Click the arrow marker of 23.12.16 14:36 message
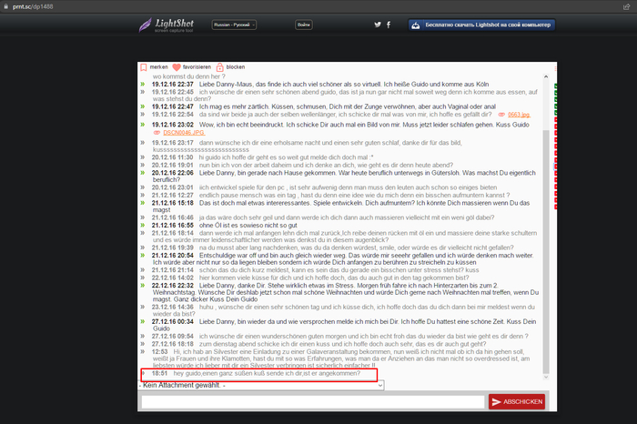 (x=143, y=307)
